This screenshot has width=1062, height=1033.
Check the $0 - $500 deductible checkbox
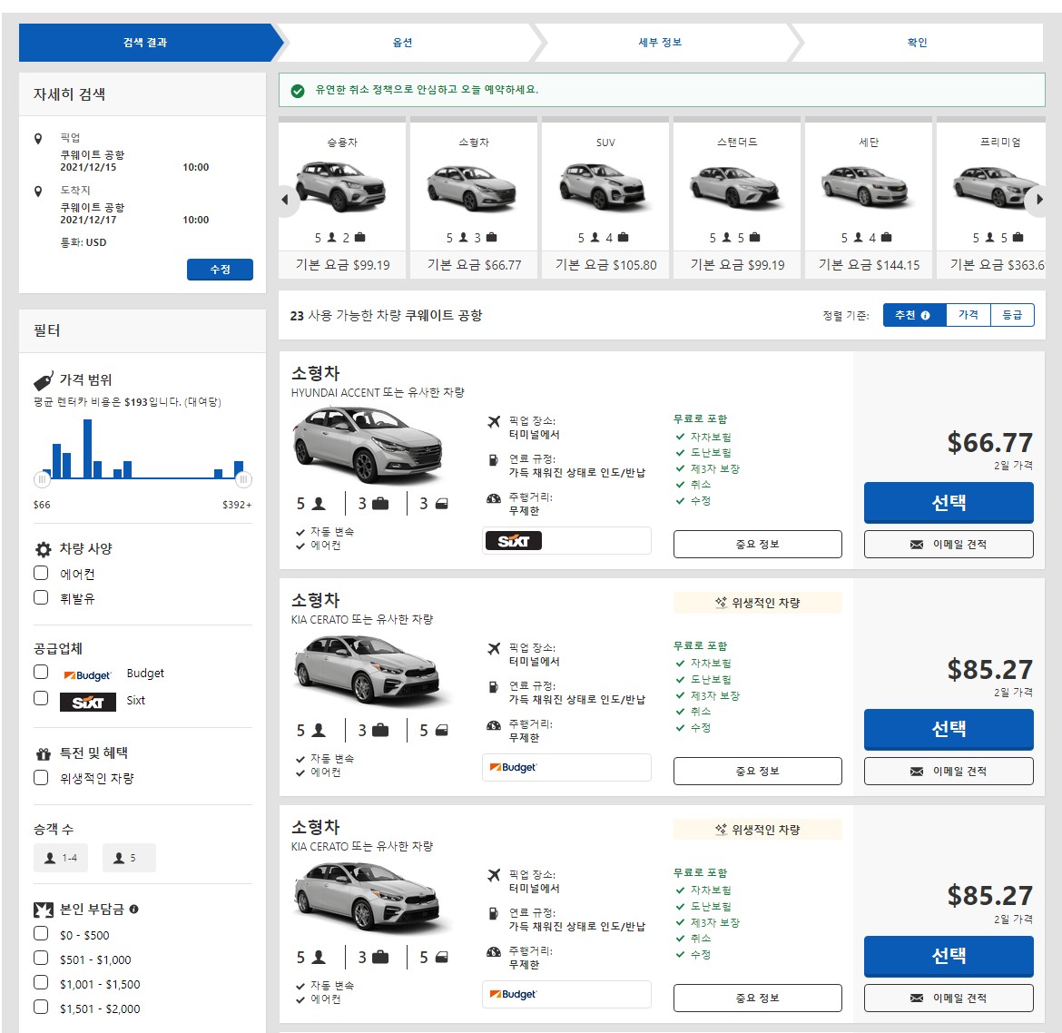tap(42, 933)
